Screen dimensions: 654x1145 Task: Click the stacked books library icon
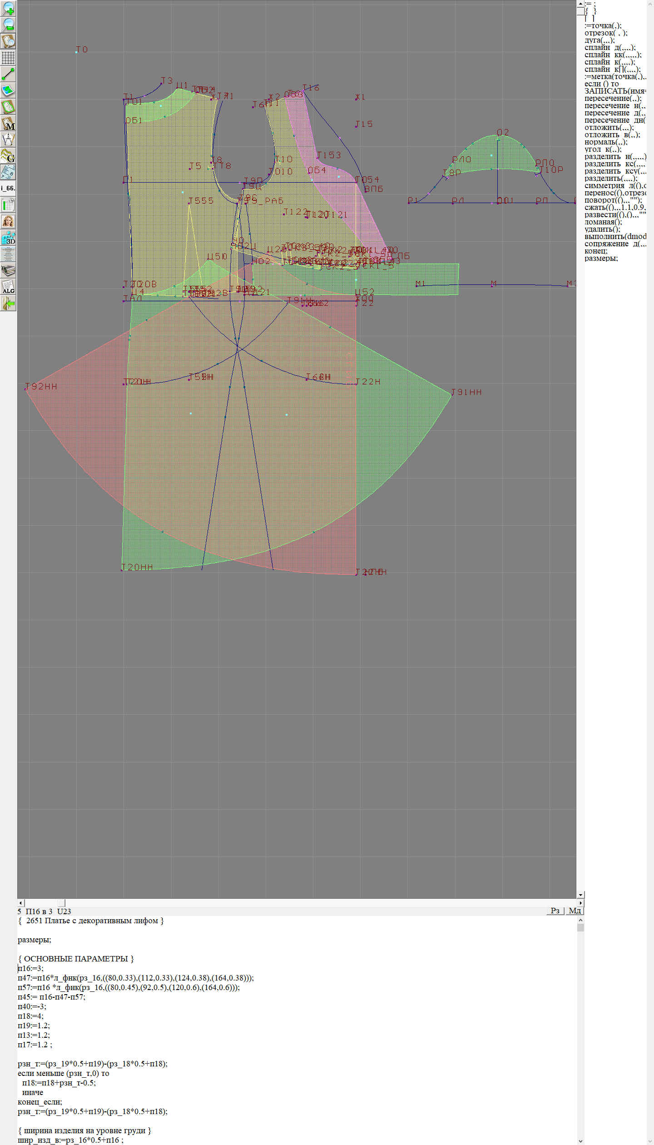(x=8, y=271)
